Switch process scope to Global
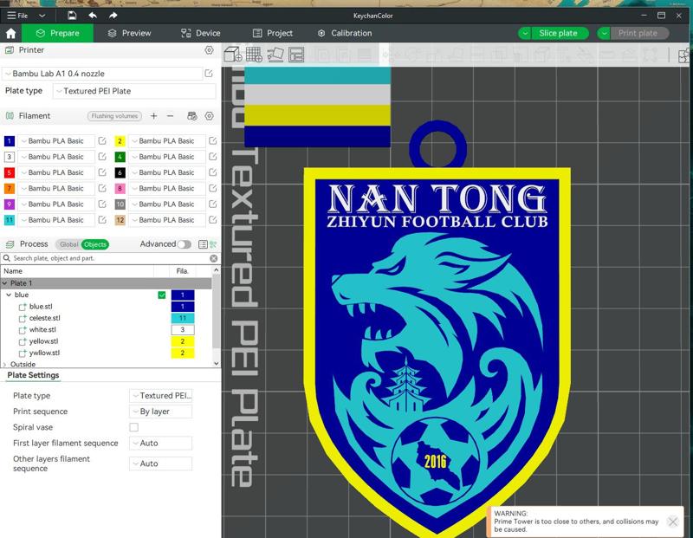The height and width of the screenshot is (538, 693). [68, 244]
